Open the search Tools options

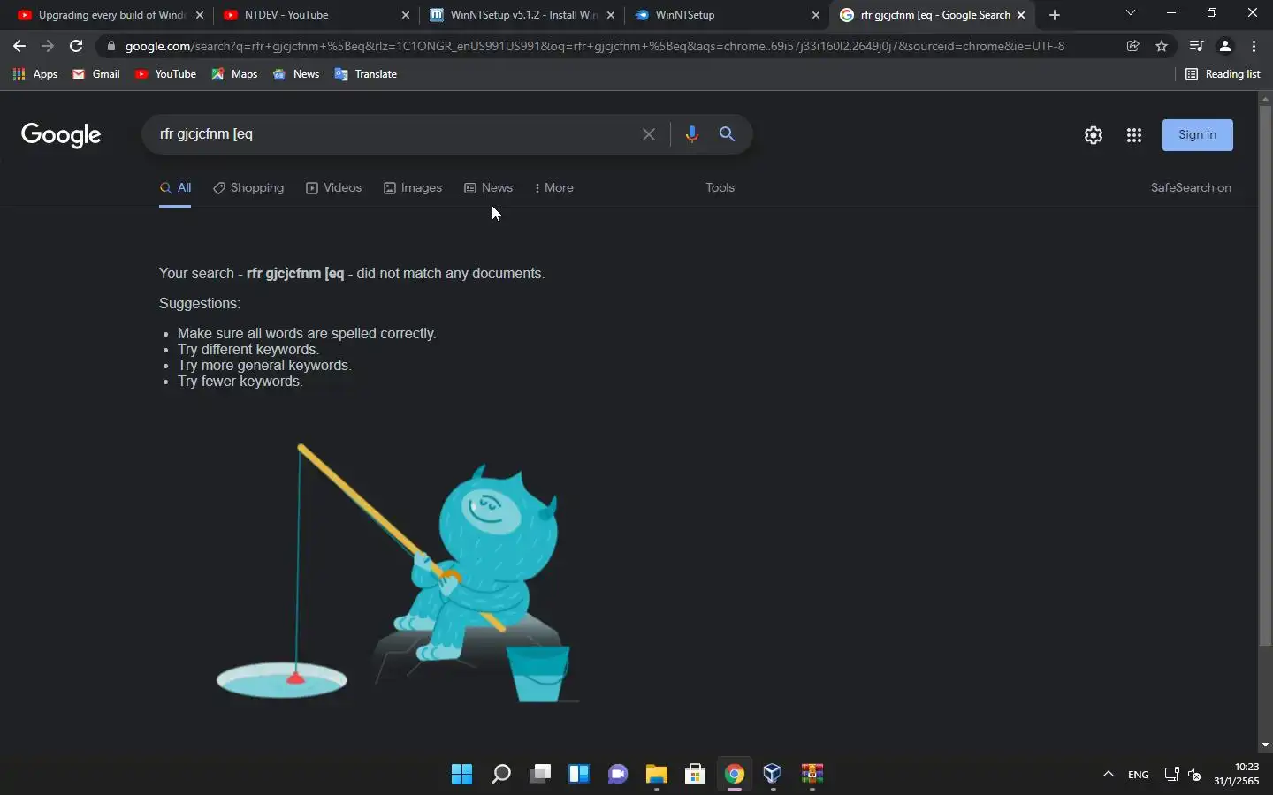click(x=720, y=187)
